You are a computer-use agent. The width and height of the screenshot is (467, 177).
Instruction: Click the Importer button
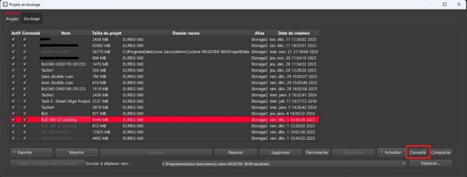tap(76, 152)
